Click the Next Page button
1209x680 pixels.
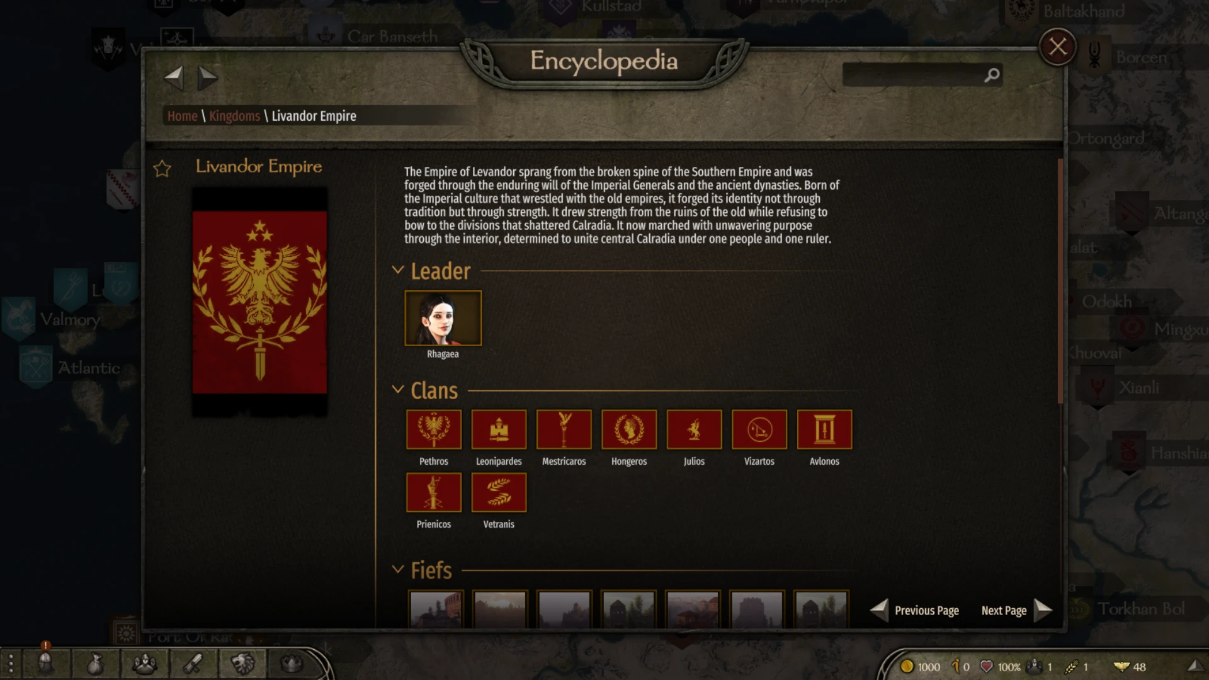pos(1016,609)
